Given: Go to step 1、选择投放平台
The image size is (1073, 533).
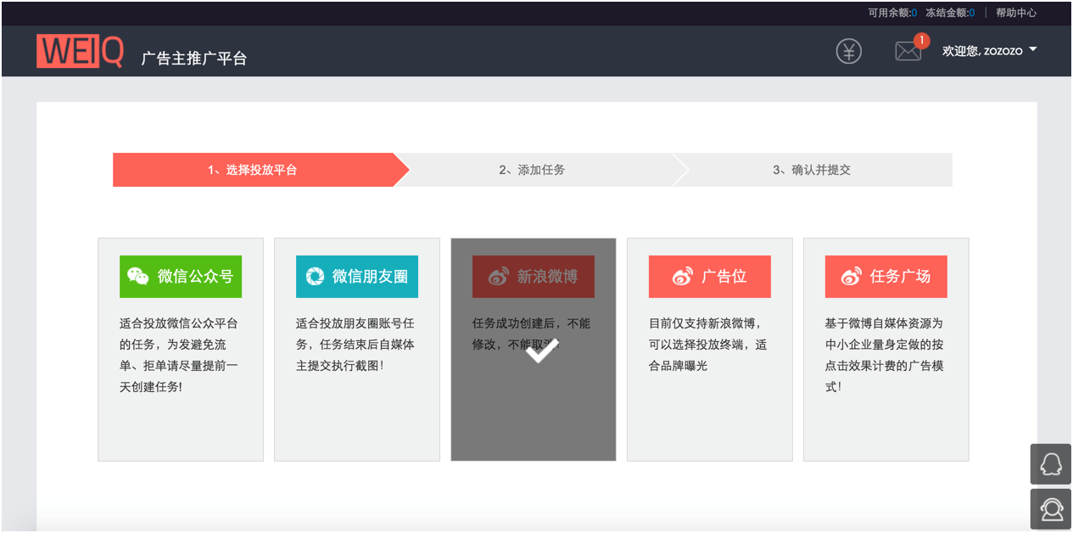Looking at the screenshot, I should [253, 170].
